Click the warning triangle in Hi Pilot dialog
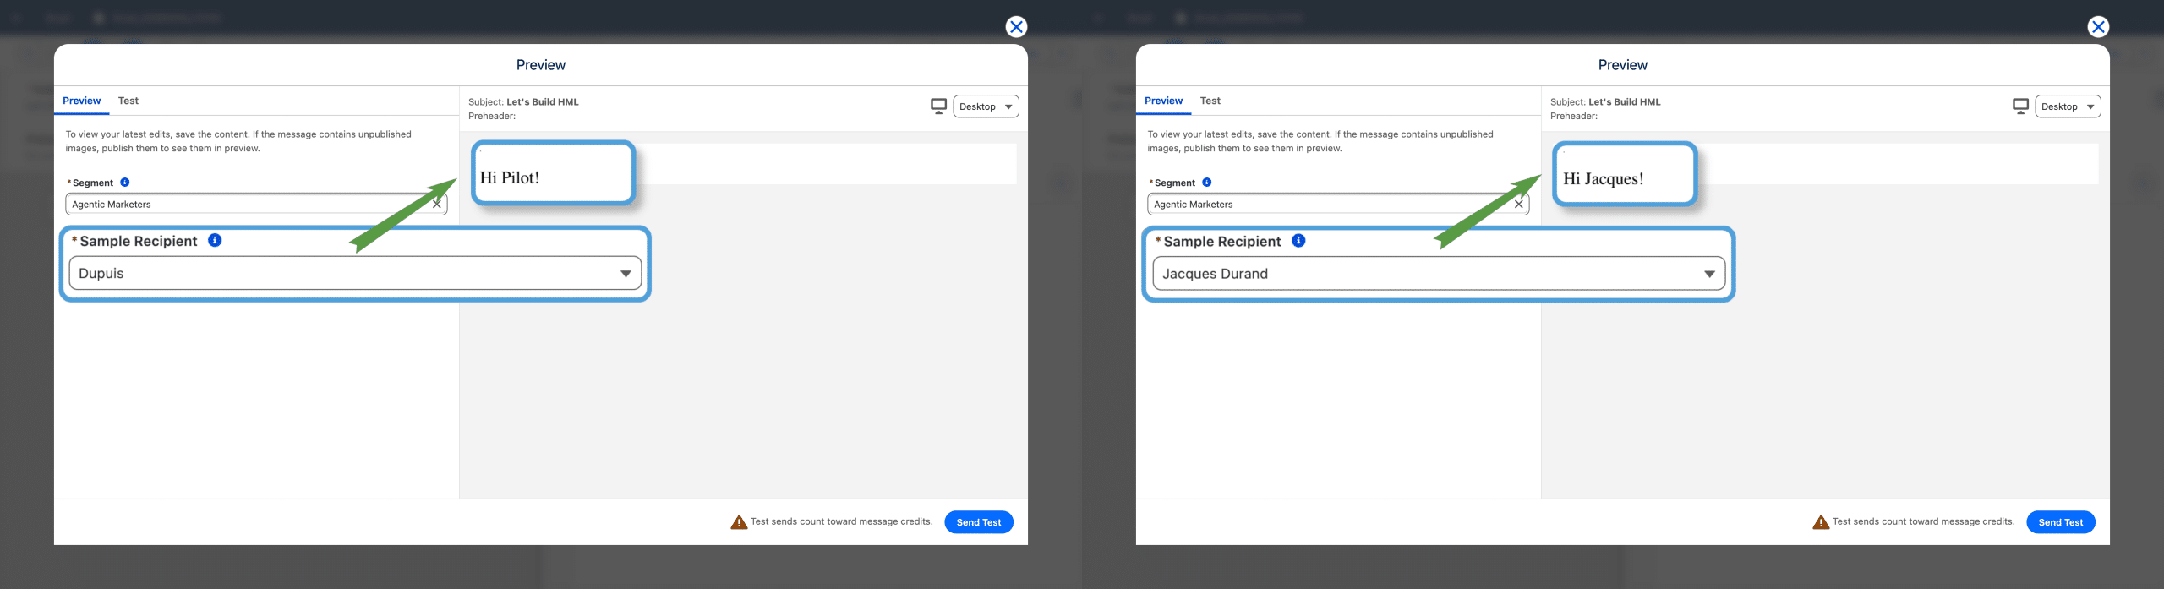The image size is (2164, 589). coord(739,522)
